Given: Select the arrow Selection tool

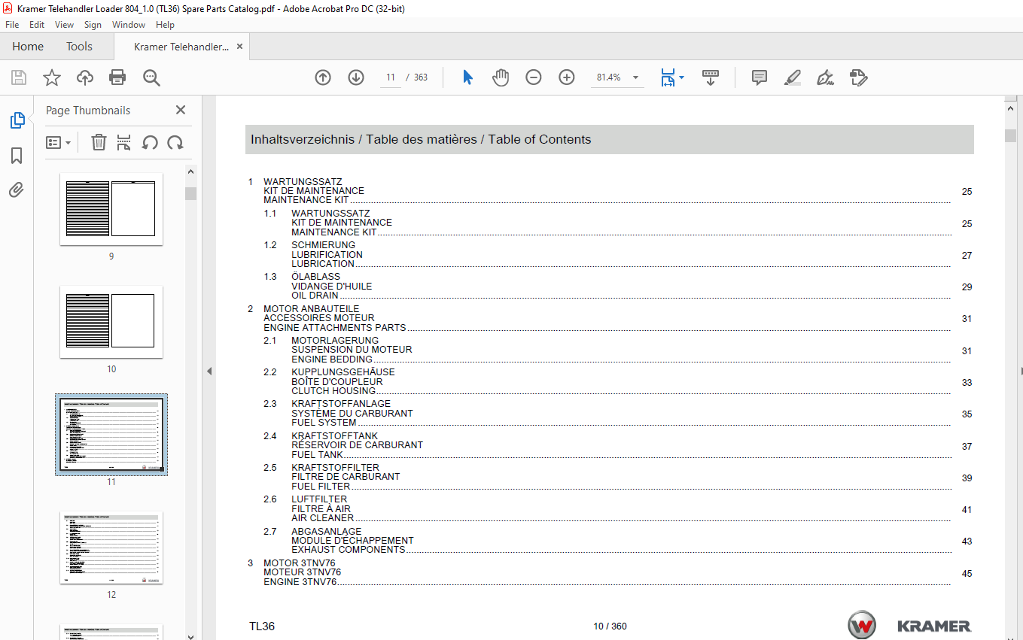Looking at the screenshot, I should tap(467, 77).
